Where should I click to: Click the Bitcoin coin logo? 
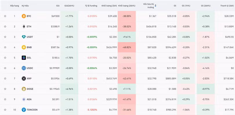tap(24, 16)
